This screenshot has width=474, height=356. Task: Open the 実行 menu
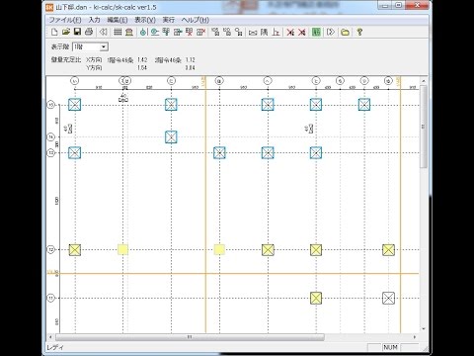pyautogui.click(x=168, y=20)
